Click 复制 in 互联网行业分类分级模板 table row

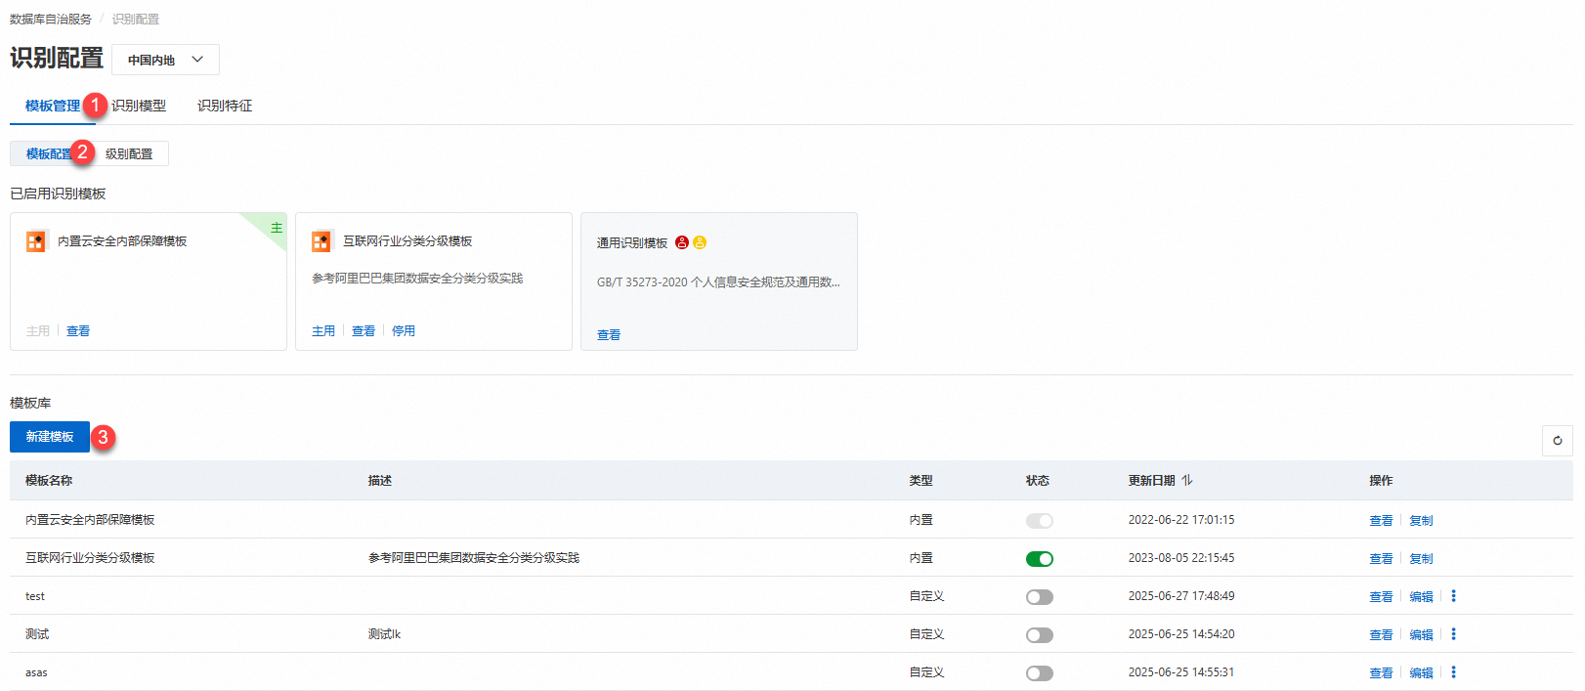tap(1421, 559)
